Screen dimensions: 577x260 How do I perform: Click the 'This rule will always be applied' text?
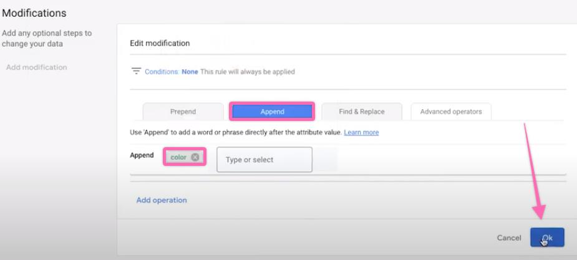(x=248, y=72)
